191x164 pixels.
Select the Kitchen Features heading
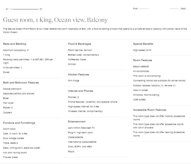[78, 75]
